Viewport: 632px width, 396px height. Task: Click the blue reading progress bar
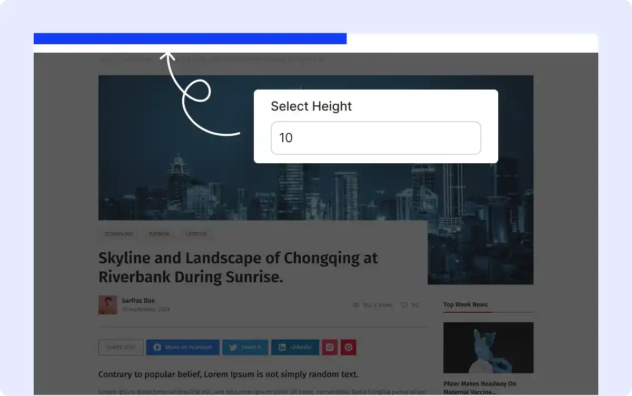coord(190,38)
